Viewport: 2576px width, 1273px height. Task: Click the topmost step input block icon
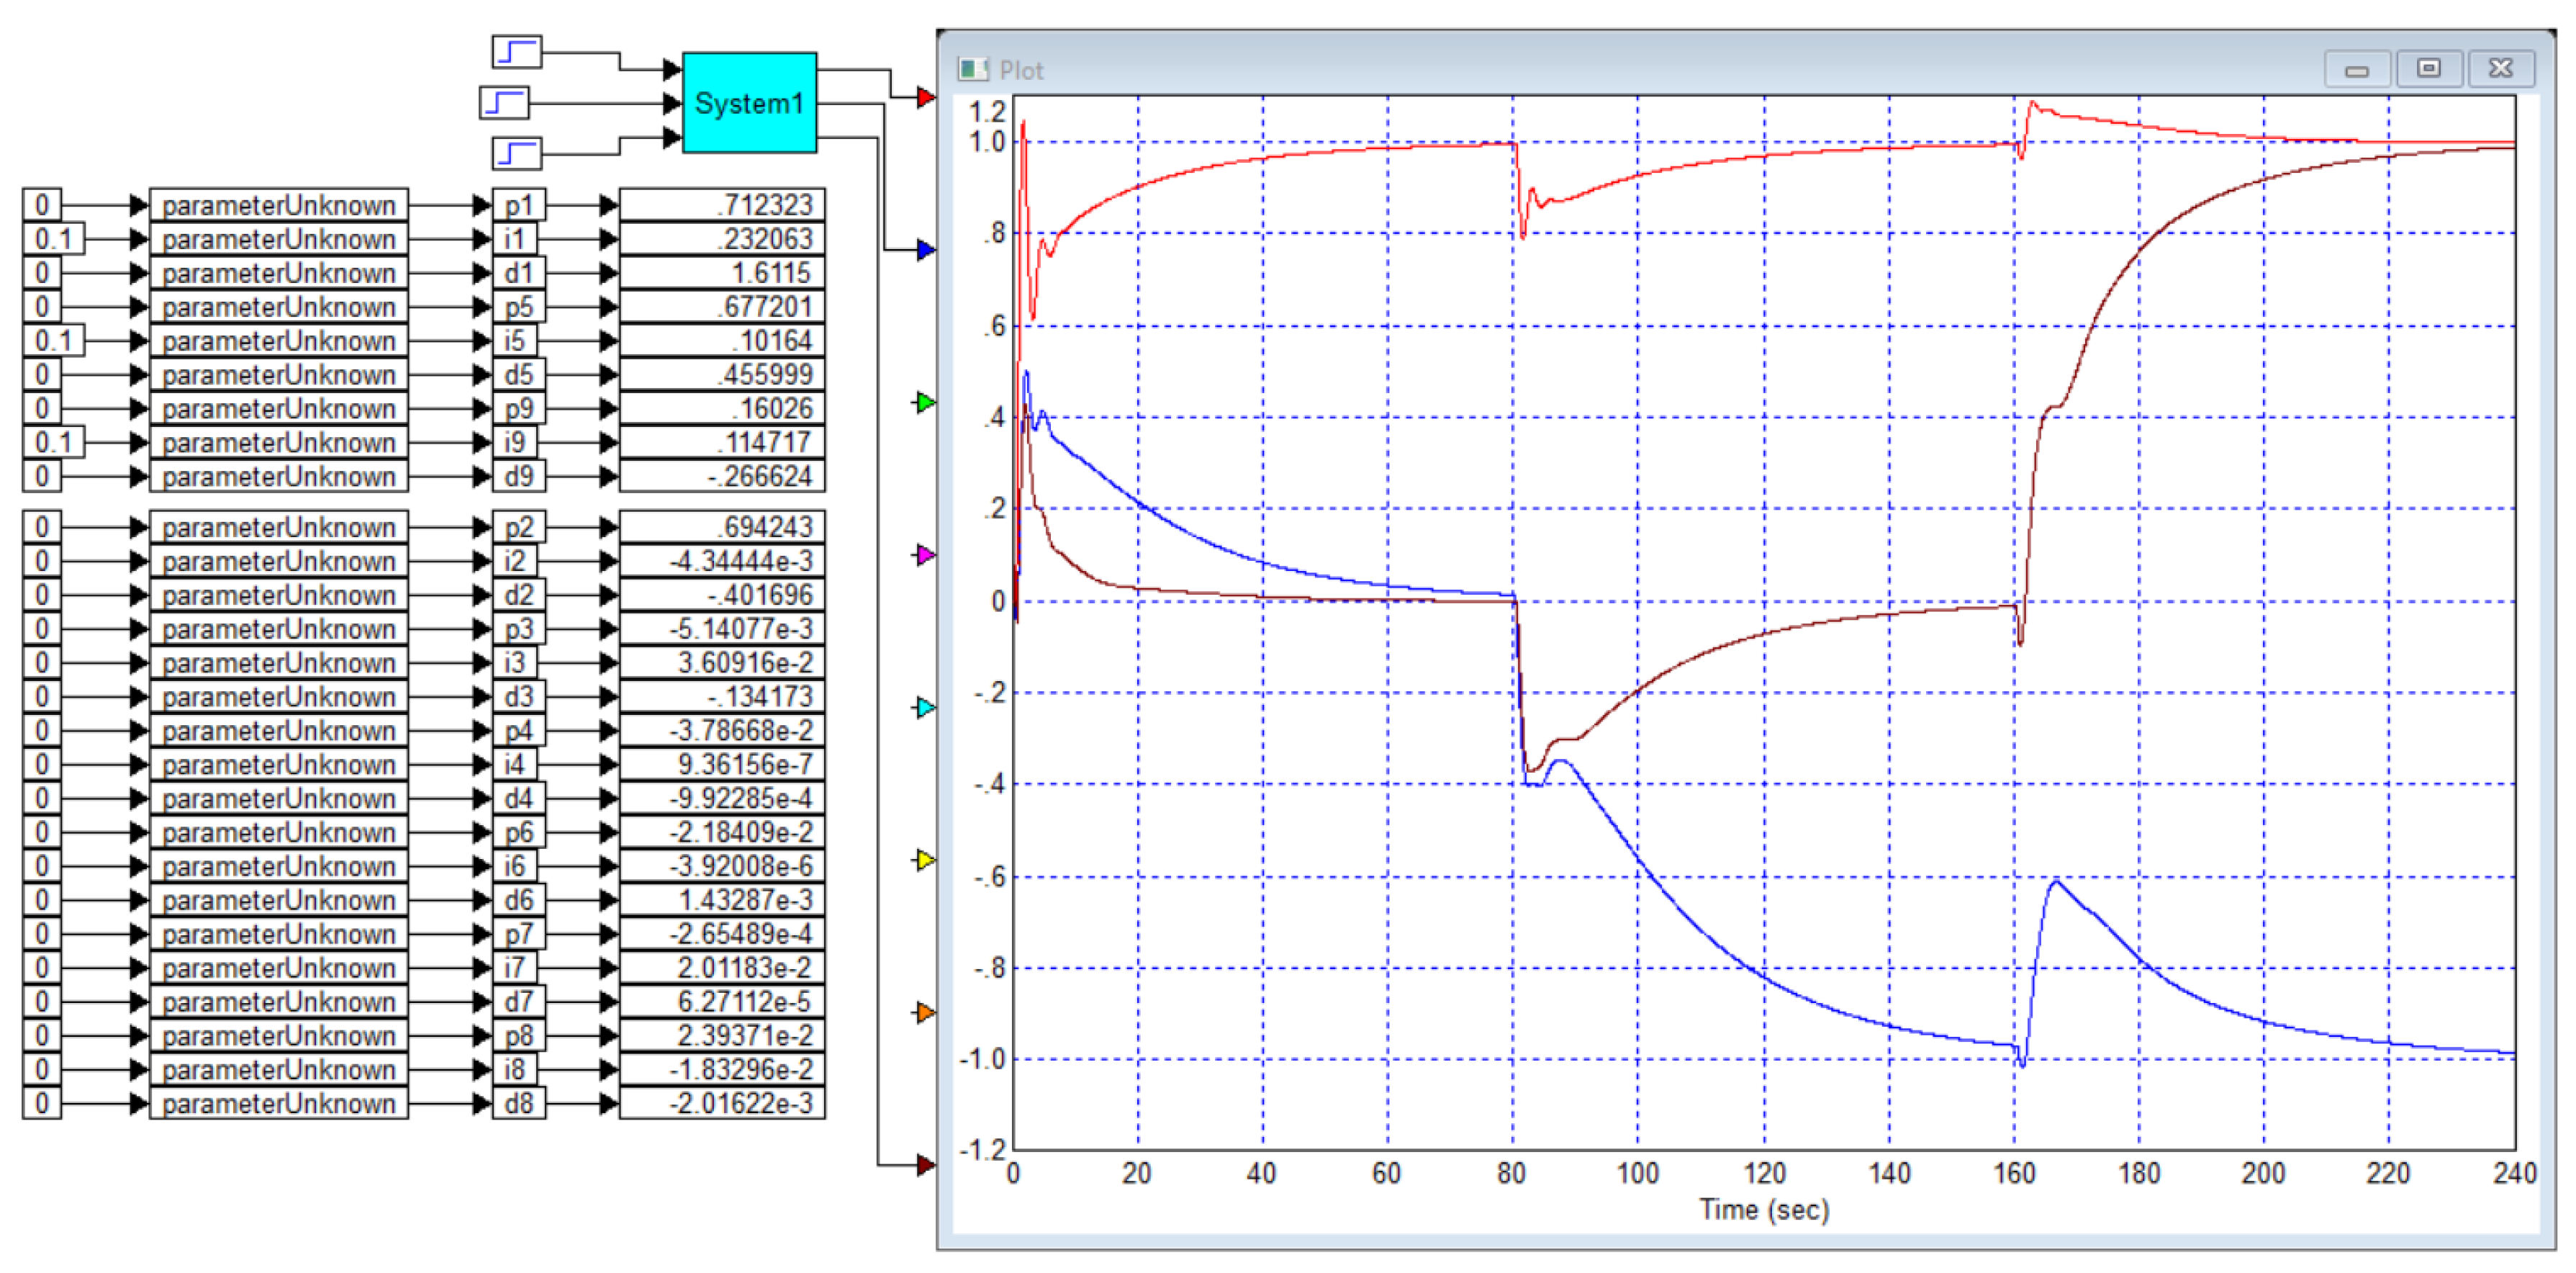516,51
